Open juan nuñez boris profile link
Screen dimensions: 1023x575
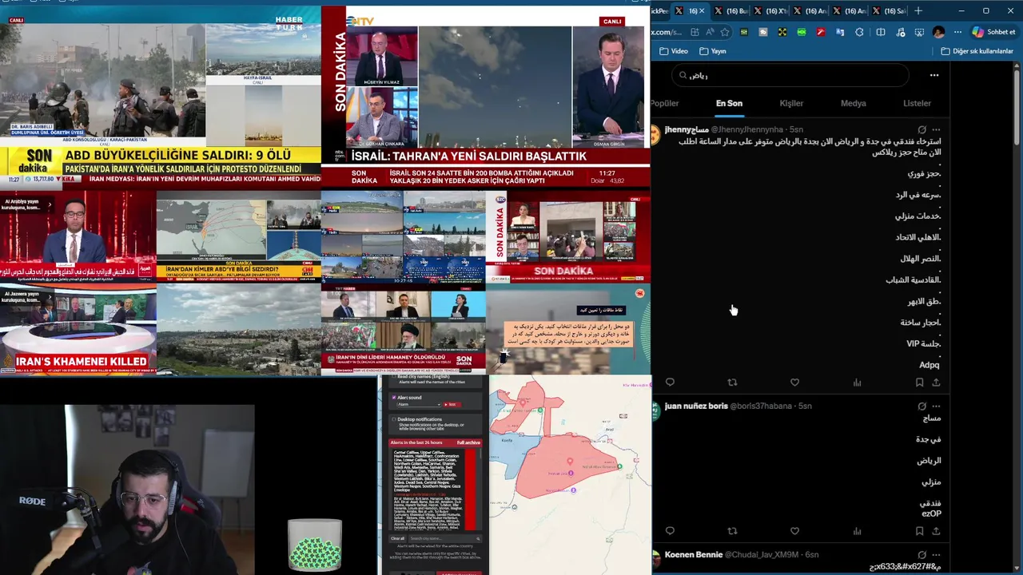(696, 406)
